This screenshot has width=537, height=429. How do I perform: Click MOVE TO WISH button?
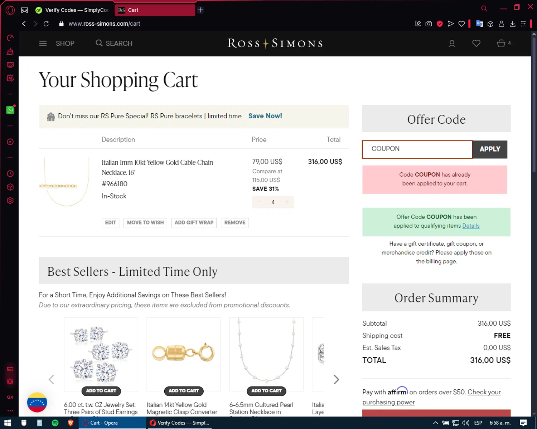(x=145, y=223)
